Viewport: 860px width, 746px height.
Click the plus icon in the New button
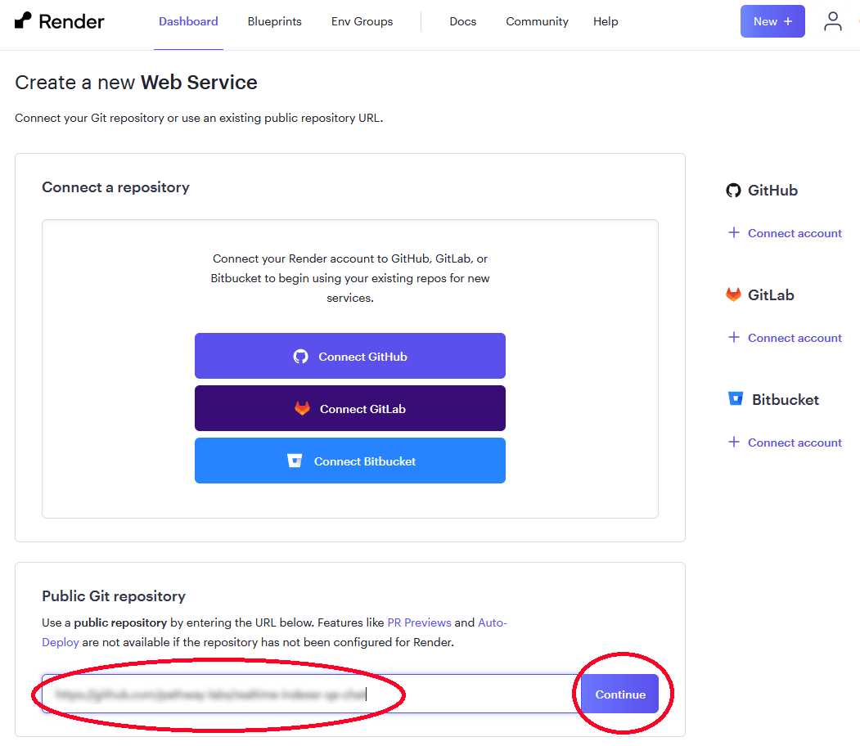790,20
